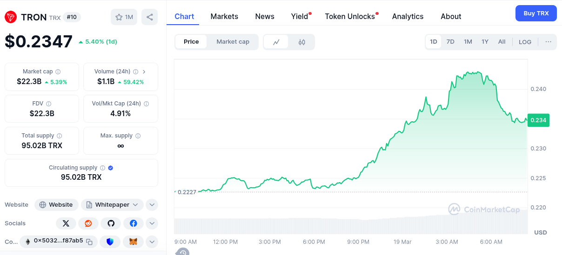
Task: Switch to line chart view
Action: pos(276,42)
